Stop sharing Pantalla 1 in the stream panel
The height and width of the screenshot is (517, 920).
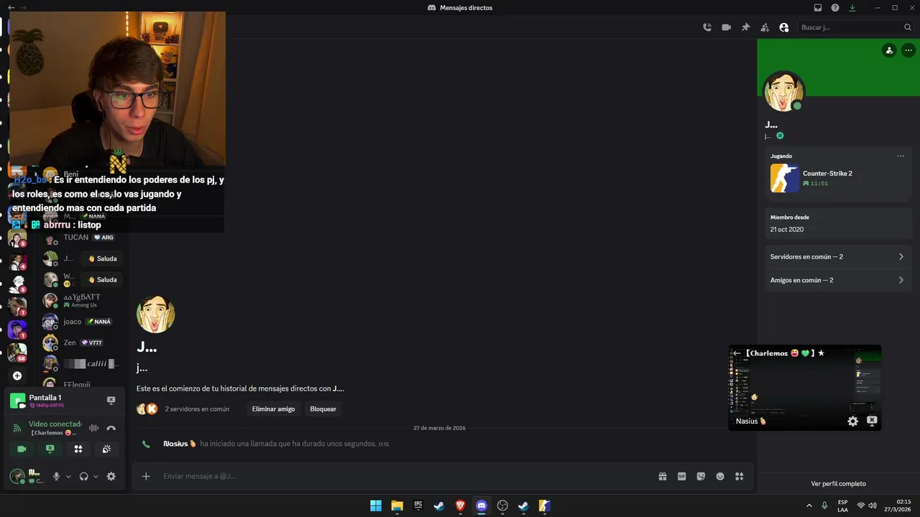(111, 401)
